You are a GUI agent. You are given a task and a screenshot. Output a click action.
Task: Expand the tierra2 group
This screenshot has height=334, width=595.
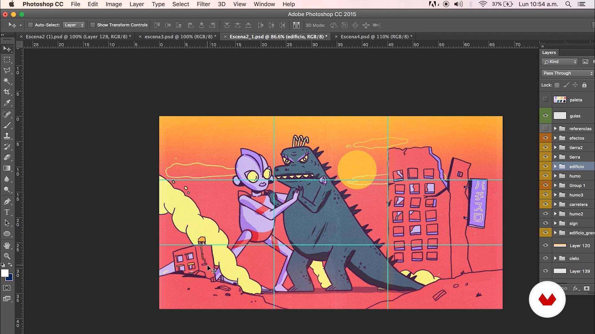coord(555,148)
